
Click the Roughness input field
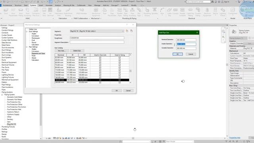(97, 38)
